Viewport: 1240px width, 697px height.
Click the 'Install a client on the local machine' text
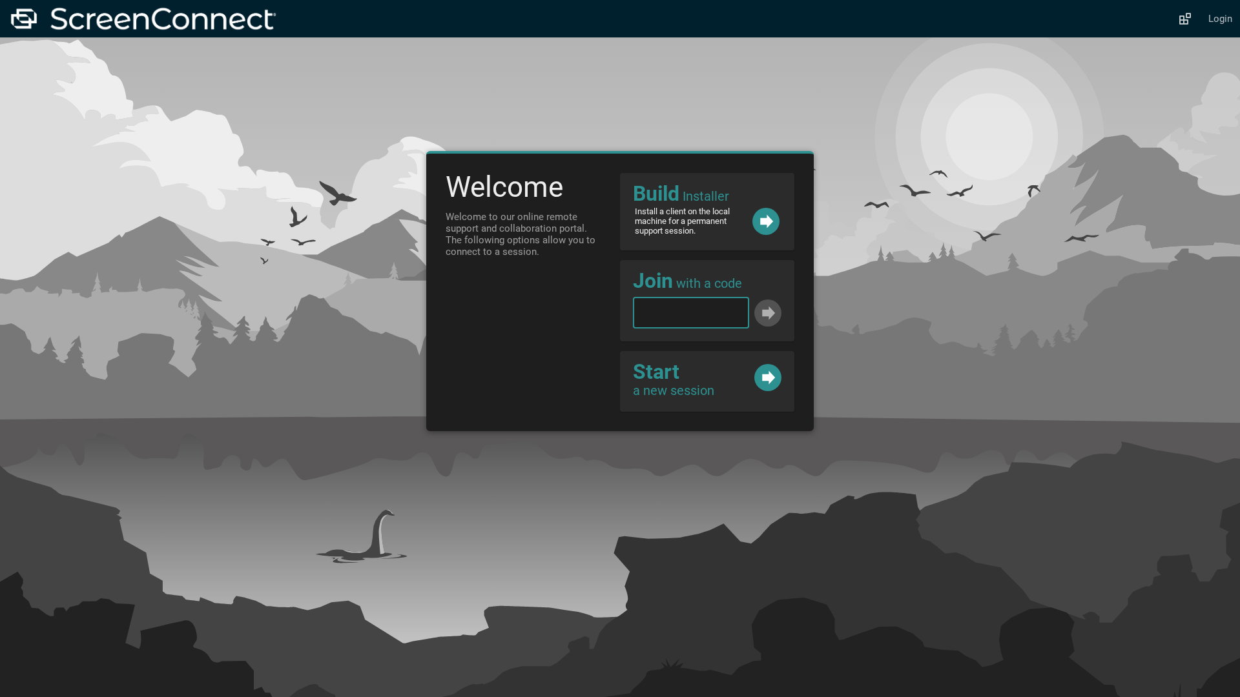683,221
